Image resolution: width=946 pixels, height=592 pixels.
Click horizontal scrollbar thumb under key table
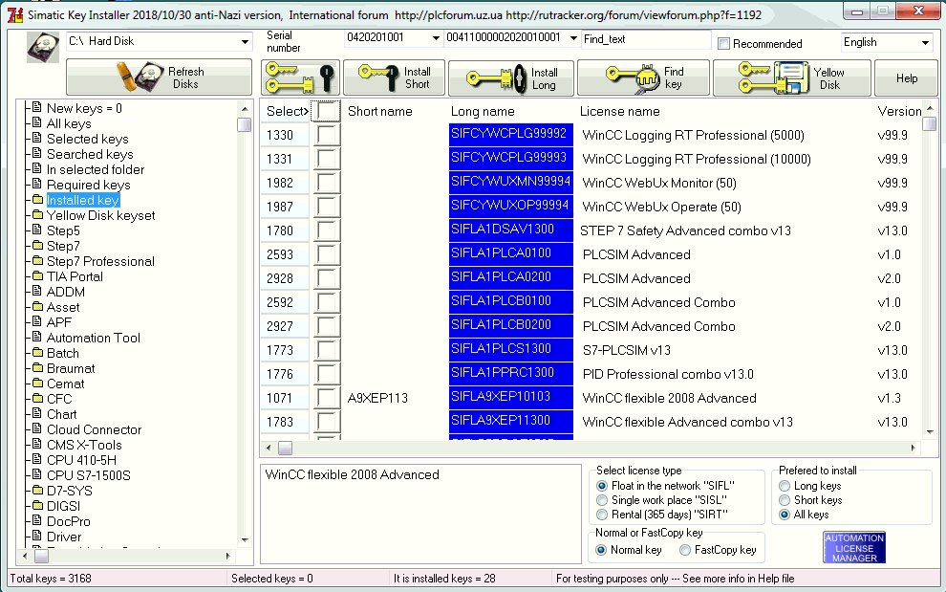pyautogui.click(x=285, y=449)
